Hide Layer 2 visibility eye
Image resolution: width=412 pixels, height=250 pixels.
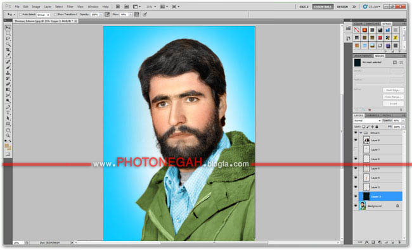tap(356, 196)
